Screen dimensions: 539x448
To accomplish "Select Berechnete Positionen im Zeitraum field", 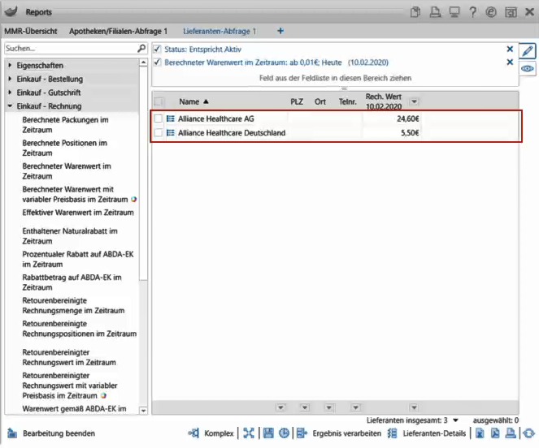I will tap(64, 148).
